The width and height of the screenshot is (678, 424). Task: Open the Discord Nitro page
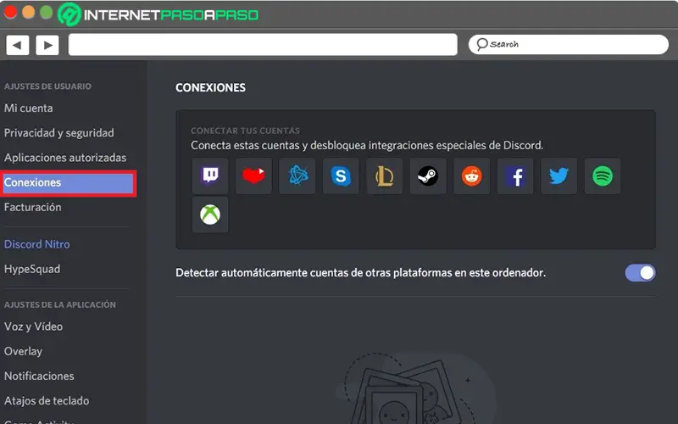[x=36, y=244]
